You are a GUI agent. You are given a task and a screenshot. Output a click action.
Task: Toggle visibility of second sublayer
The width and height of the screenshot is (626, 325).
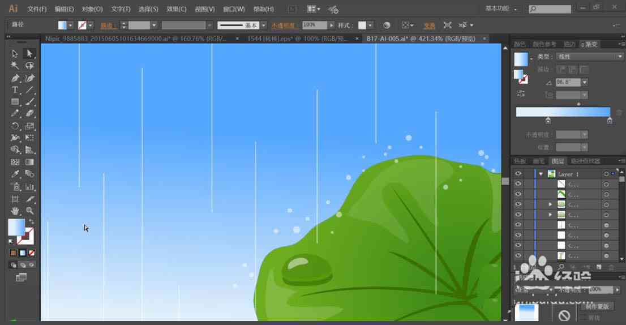click(x=518, y=194)
